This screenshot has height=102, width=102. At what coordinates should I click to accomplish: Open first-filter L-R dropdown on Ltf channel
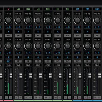[x=78, y=27]
